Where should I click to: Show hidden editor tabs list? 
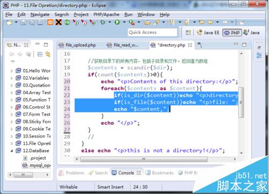[200, 45]
